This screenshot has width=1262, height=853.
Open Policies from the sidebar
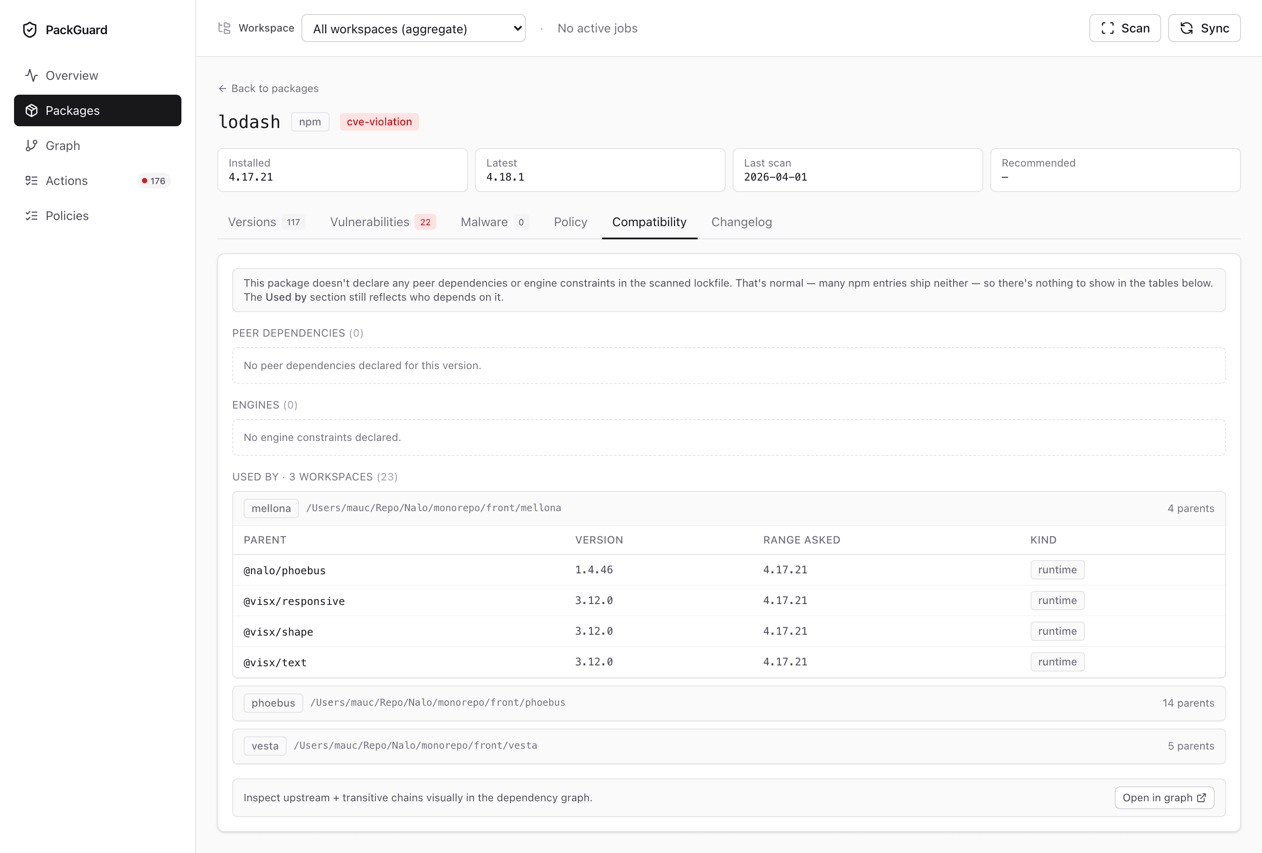(98, 216)
